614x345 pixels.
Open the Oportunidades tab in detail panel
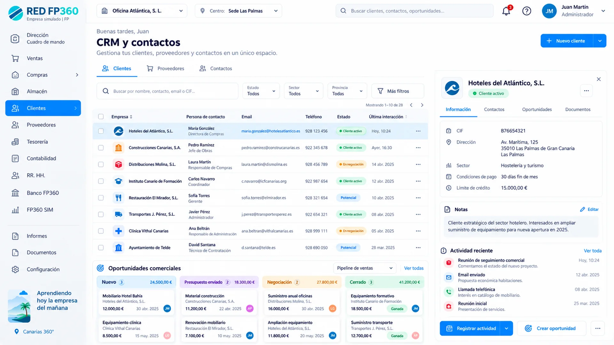[x=537, y=109]
